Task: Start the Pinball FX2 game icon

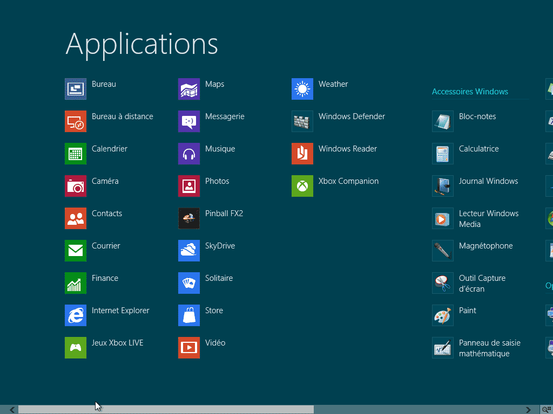Action: (x=189, y=218)
